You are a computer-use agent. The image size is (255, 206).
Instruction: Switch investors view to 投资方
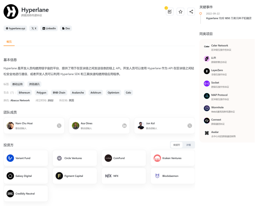point(177,145)
